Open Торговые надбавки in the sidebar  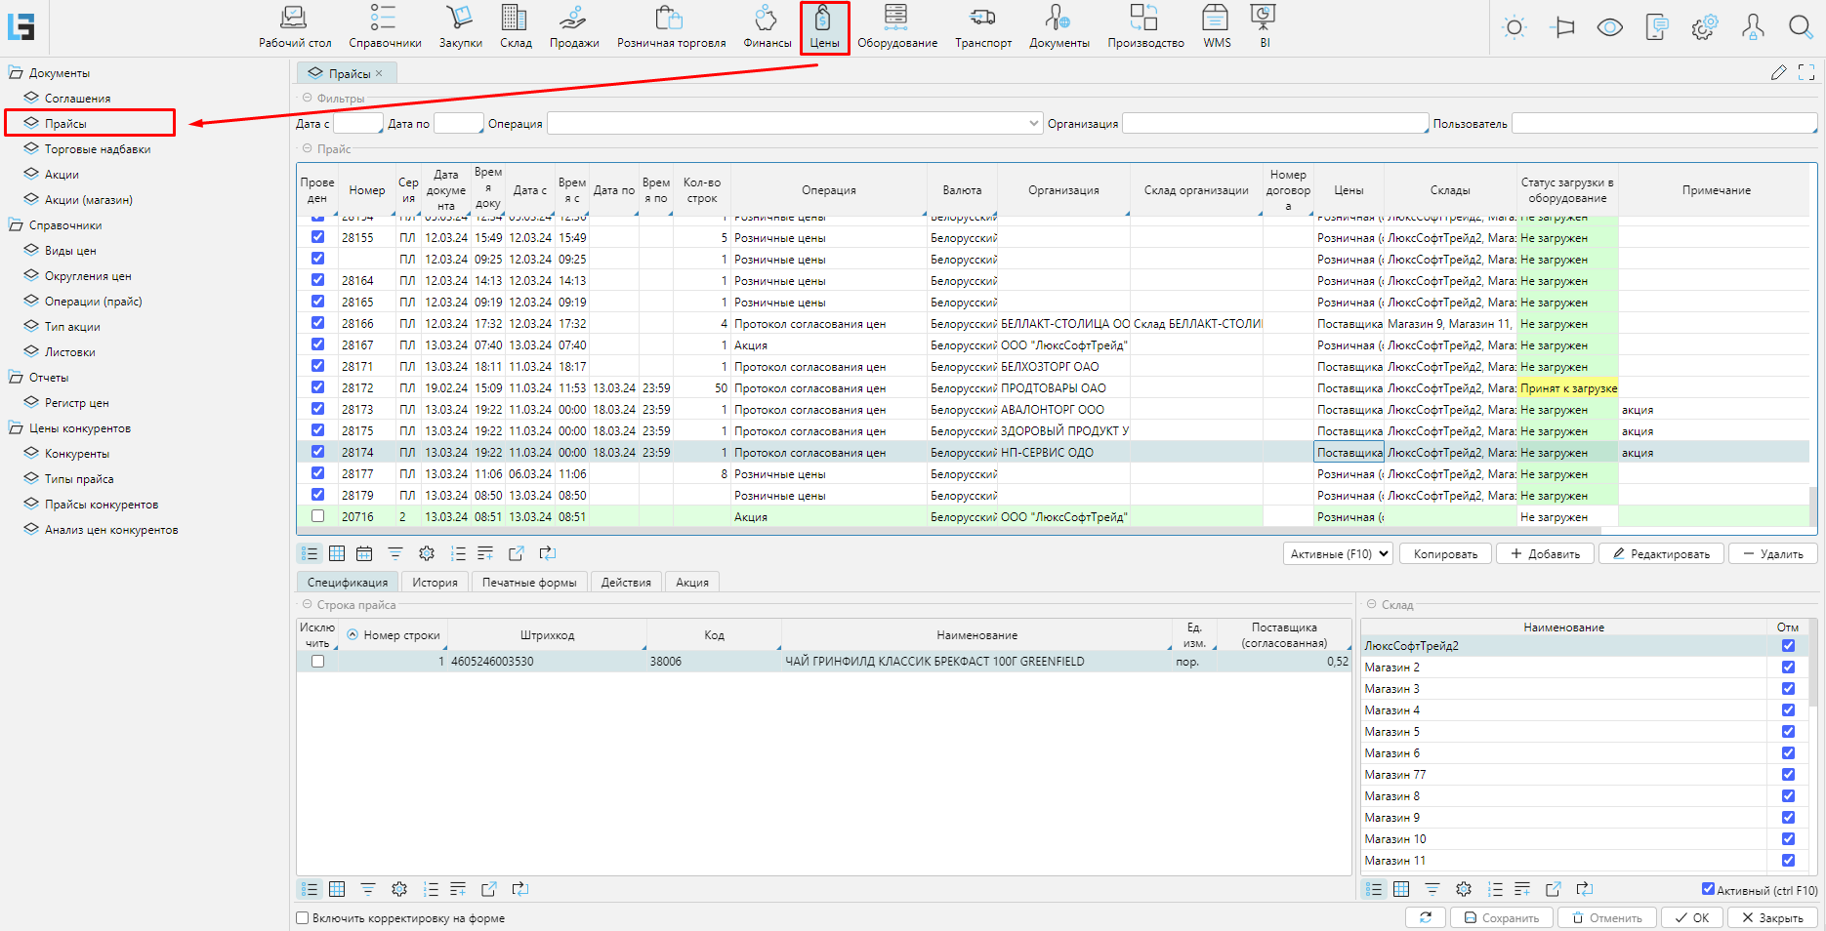pos(98,149)
